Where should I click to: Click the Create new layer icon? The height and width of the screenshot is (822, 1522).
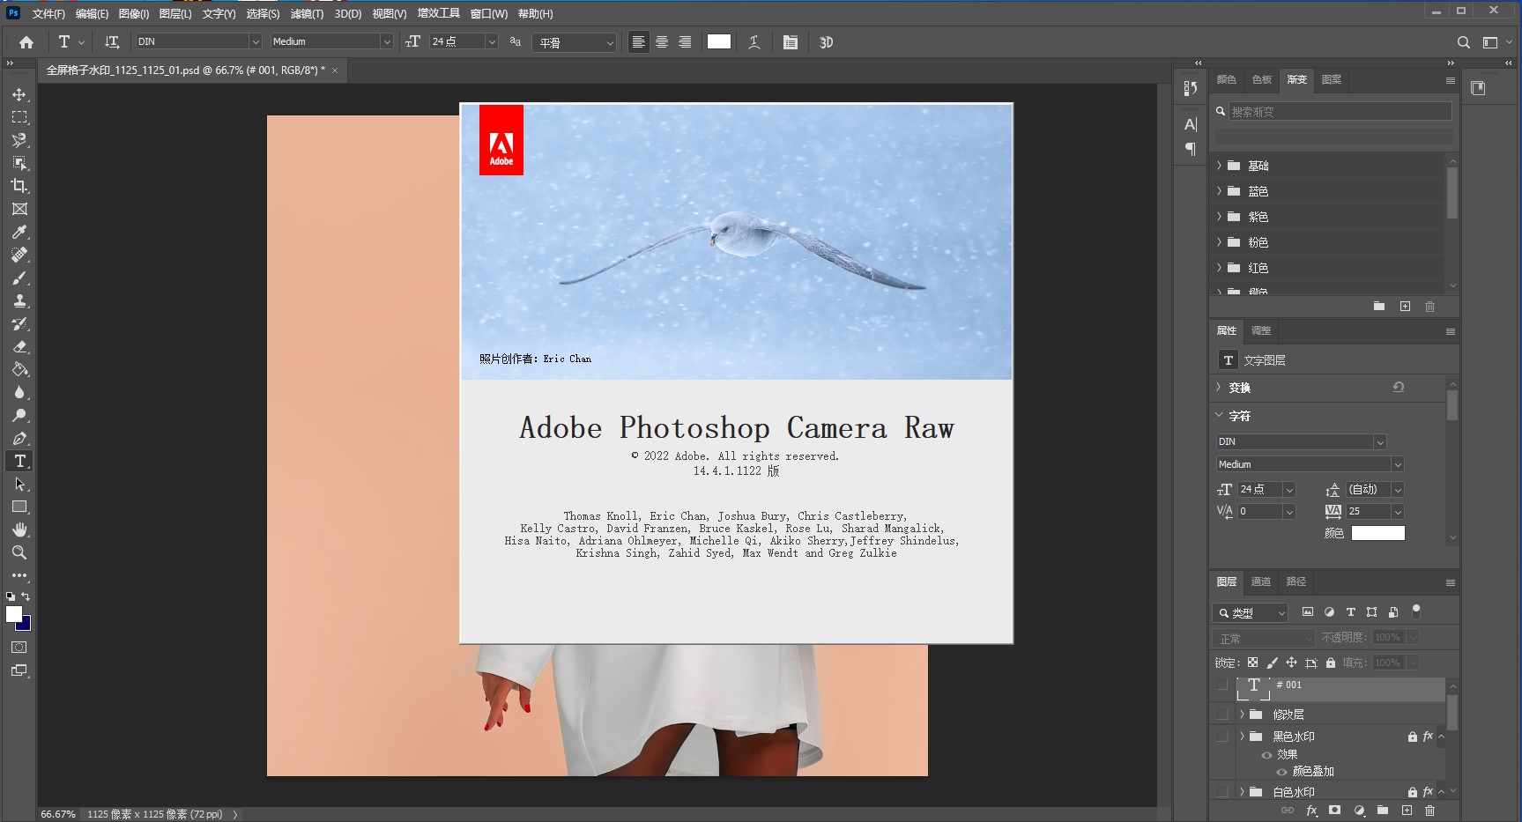click(1407, 811)
